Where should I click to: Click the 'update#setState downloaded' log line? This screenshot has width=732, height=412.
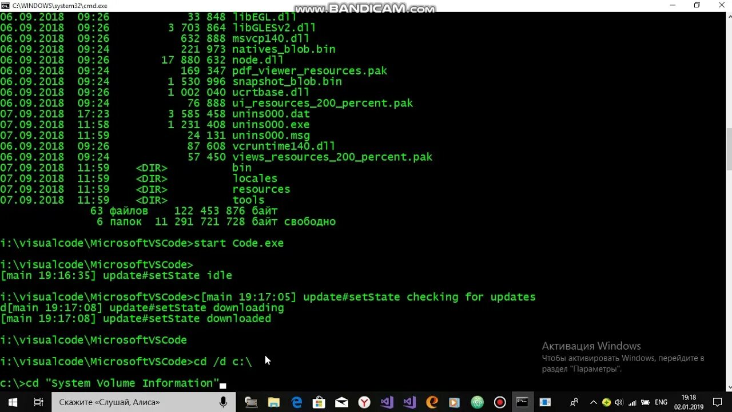pyautogui.click(x=187, y=319)
